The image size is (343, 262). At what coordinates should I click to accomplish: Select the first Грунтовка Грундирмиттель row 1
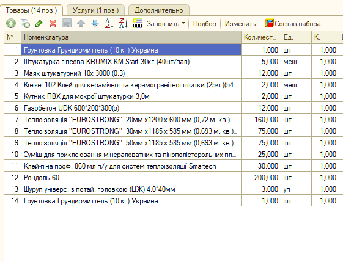point(131,50)
